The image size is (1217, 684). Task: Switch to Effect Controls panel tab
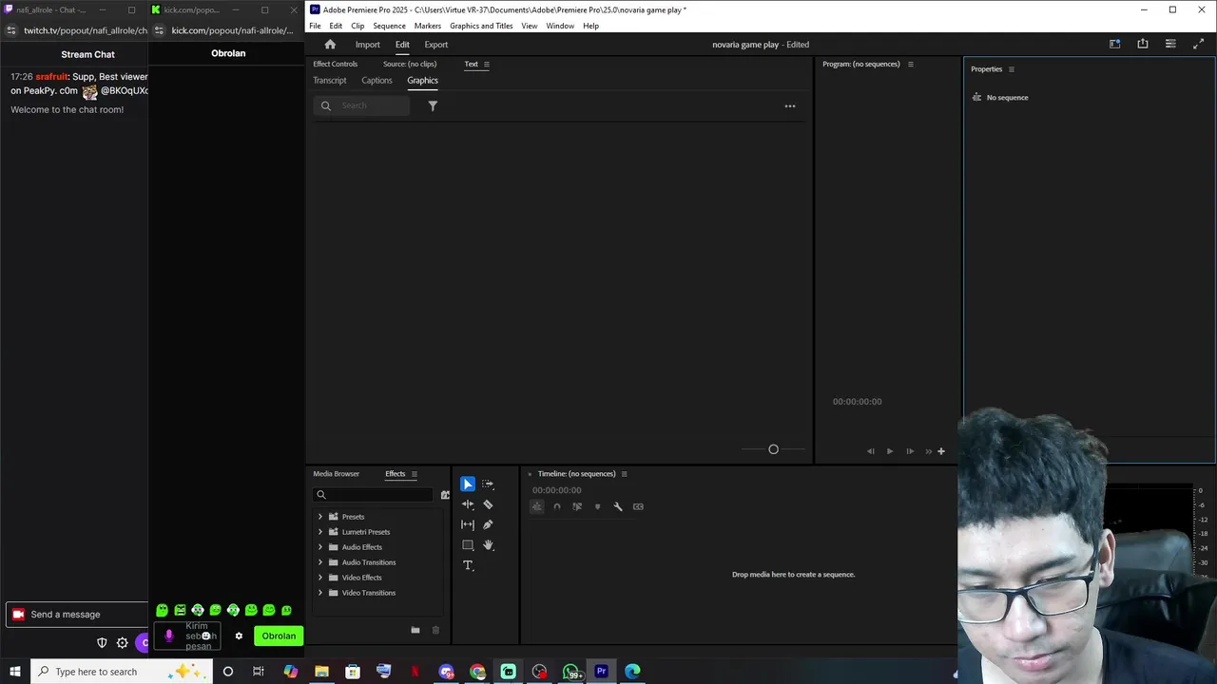(336, 65)
